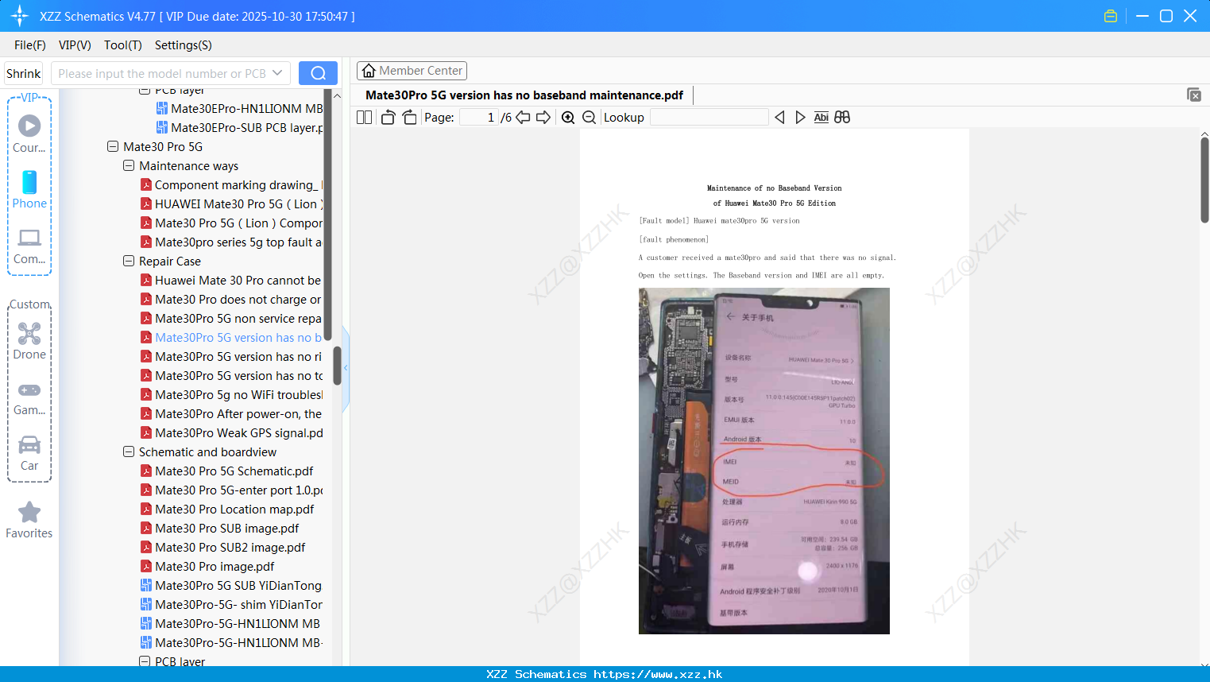This screenshot has height=682, width=1210.
Task: Open the Game console category
Action: [29, 398]
